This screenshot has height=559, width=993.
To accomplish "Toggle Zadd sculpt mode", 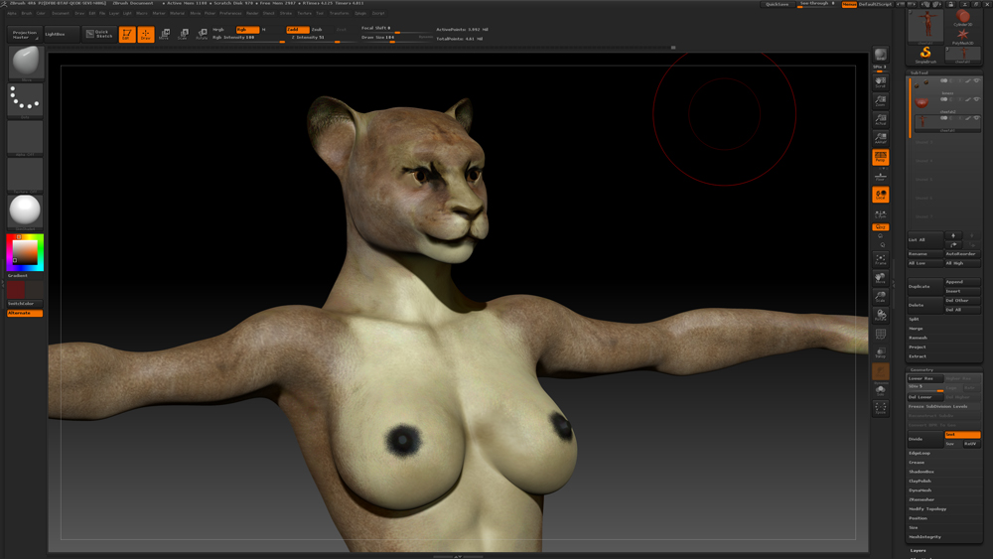I will (297, 30).
